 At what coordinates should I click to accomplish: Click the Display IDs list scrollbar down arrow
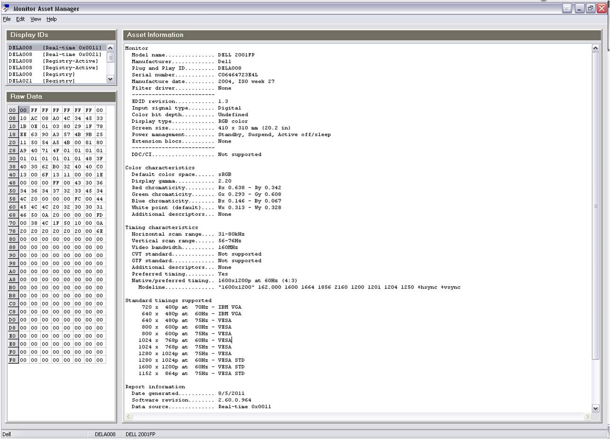coord(110,79)
